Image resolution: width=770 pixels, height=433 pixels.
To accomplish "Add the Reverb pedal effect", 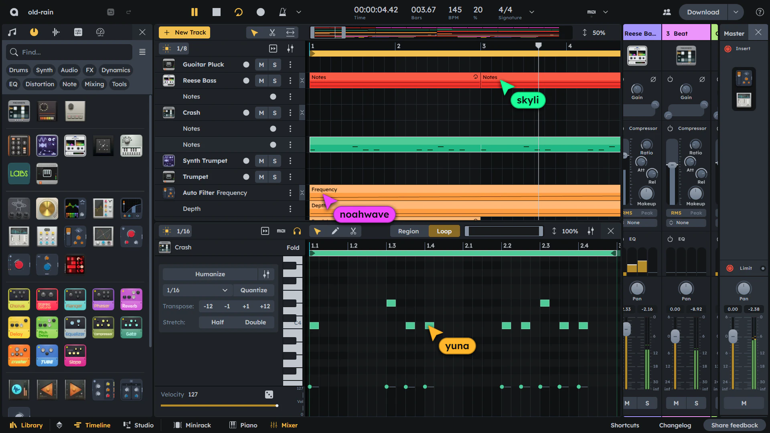I will pos(131,299).
